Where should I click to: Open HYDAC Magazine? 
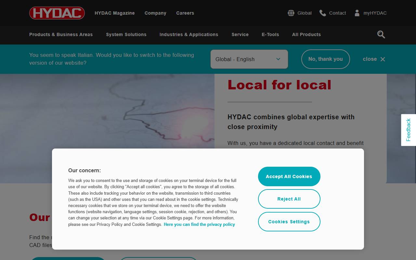pyautogui.click(x=115, y=13)
